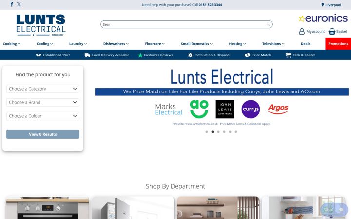The height and width of the screenshot is (219, 351).
Task: Open the Facebook page icon
Action: coord(12,4)
